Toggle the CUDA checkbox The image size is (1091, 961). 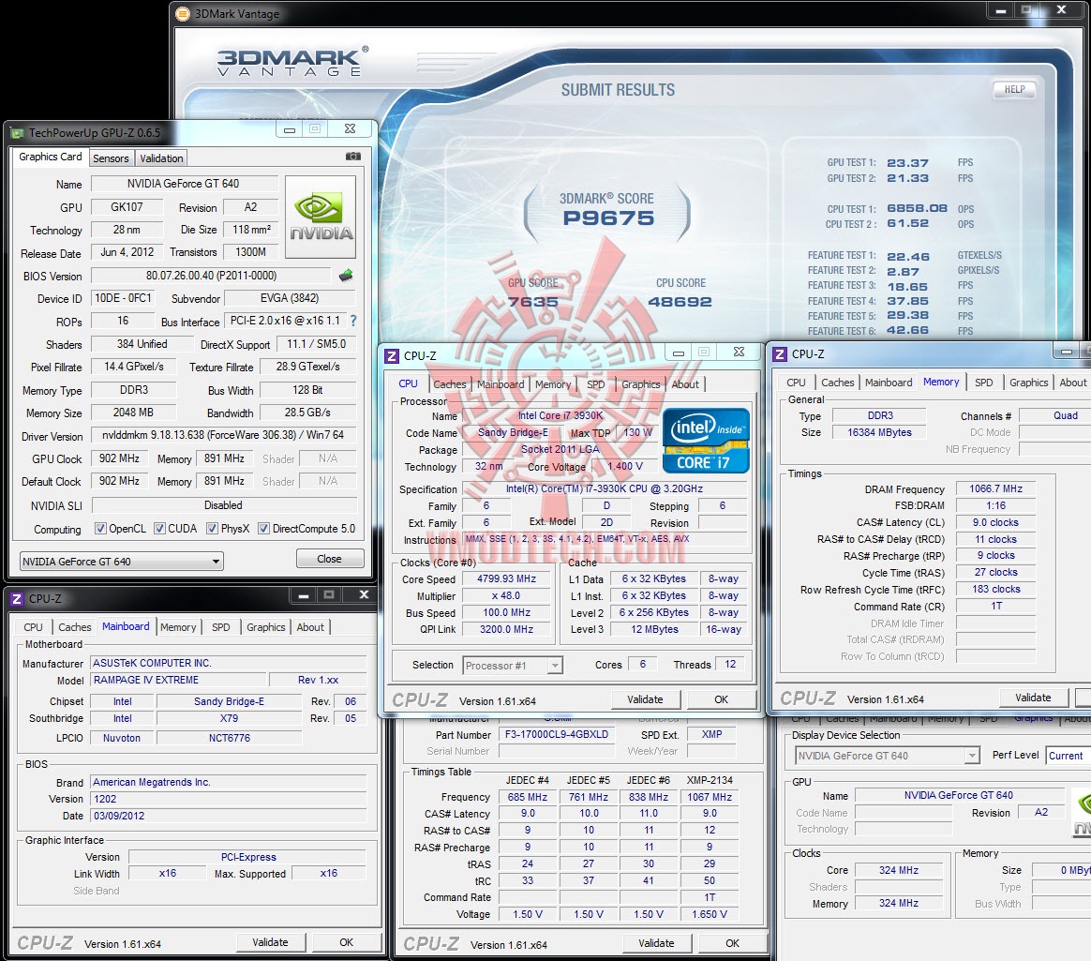pos(159,528)
